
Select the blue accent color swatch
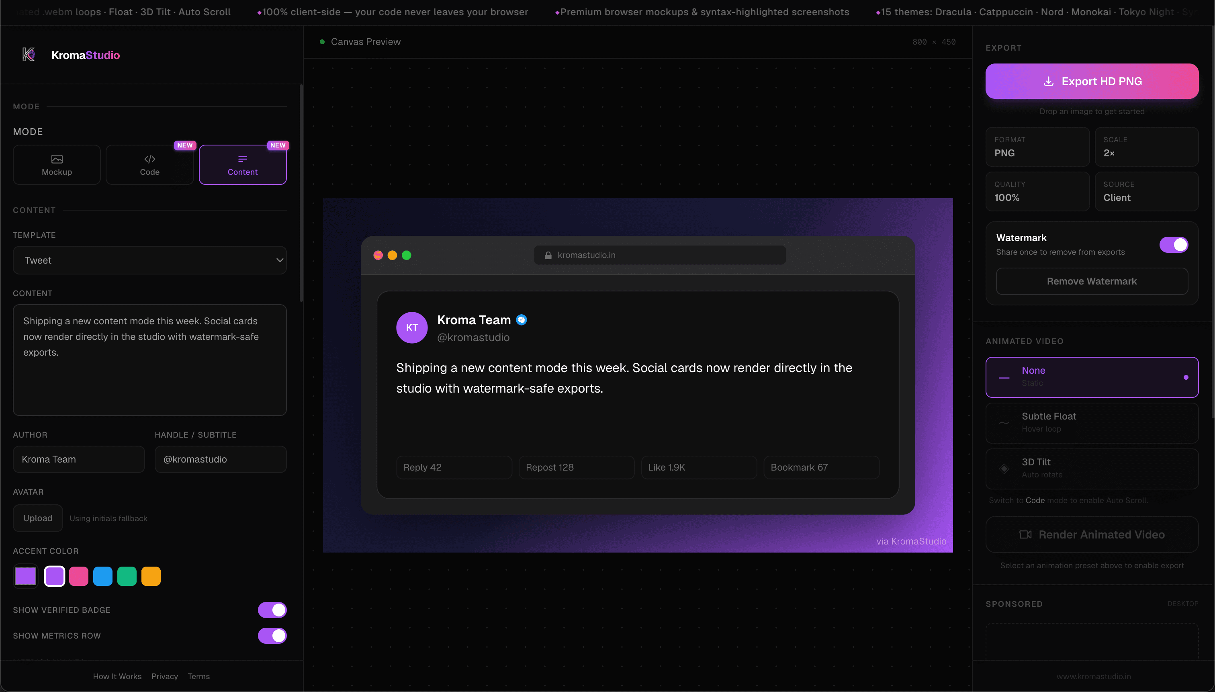point(102,577)
